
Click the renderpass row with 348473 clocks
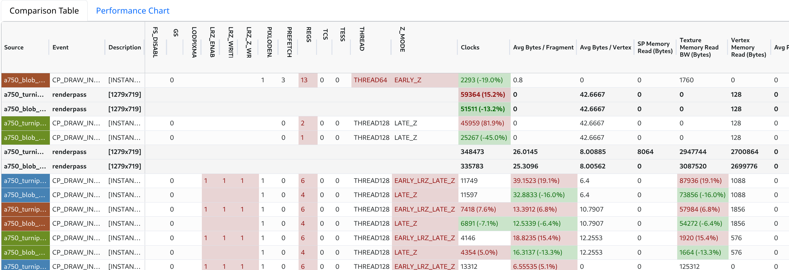click(395, 152)
